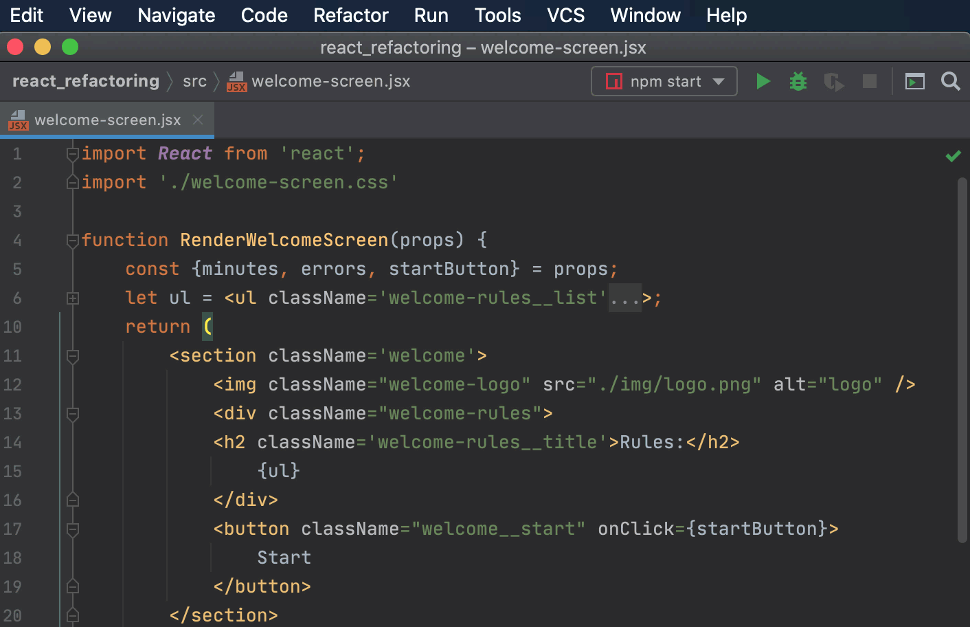Click the src breadcrumb item
This screenshot has width=970, height=627.
(x=194, y=80)
